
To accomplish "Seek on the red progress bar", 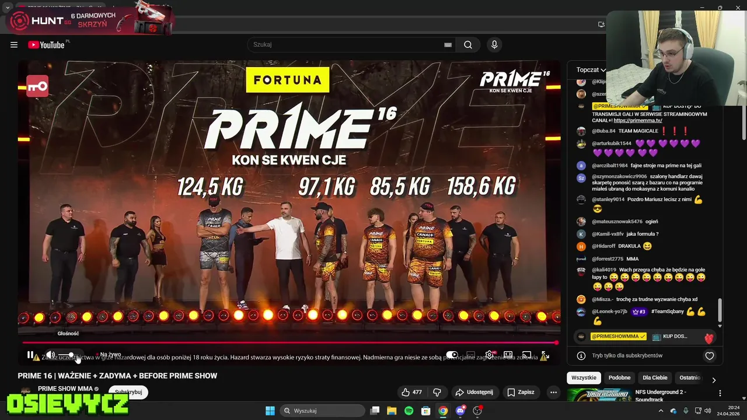I will [290, 342].
